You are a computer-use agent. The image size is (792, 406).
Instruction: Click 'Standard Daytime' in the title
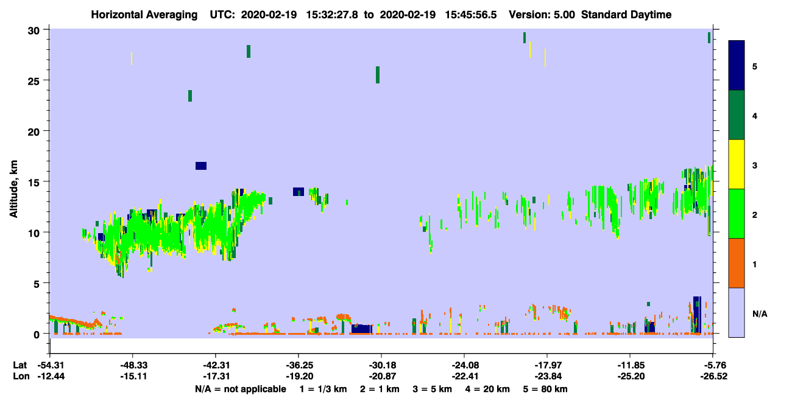[x=626, y=15]
